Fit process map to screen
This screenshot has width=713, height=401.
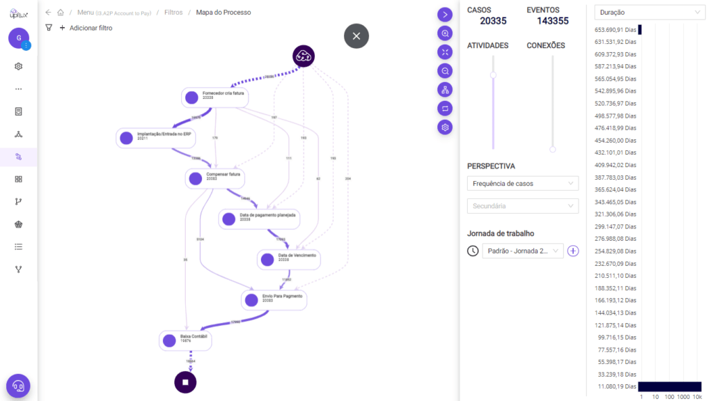[446, 52]
